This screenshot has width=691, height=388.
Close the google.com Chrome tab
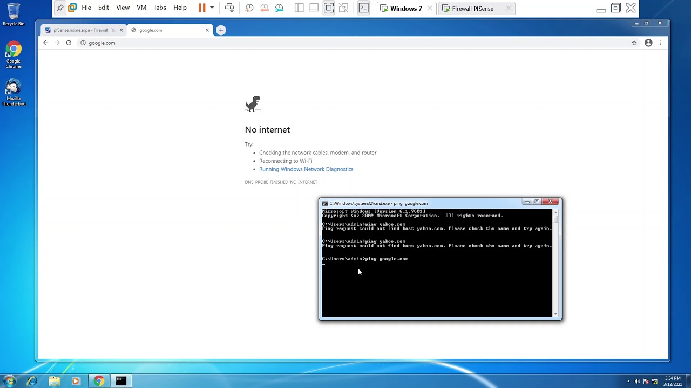[207, 30]
